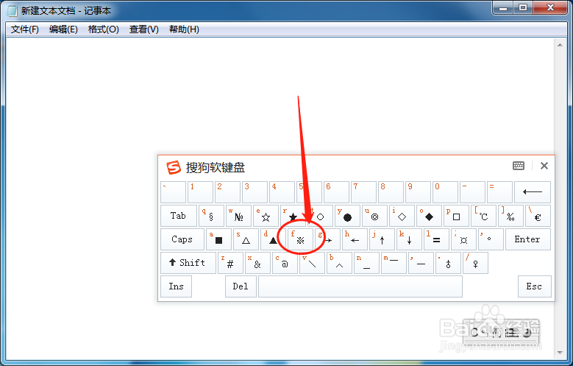Insert the reference mark ※ with f key

(x=300, y=239)
